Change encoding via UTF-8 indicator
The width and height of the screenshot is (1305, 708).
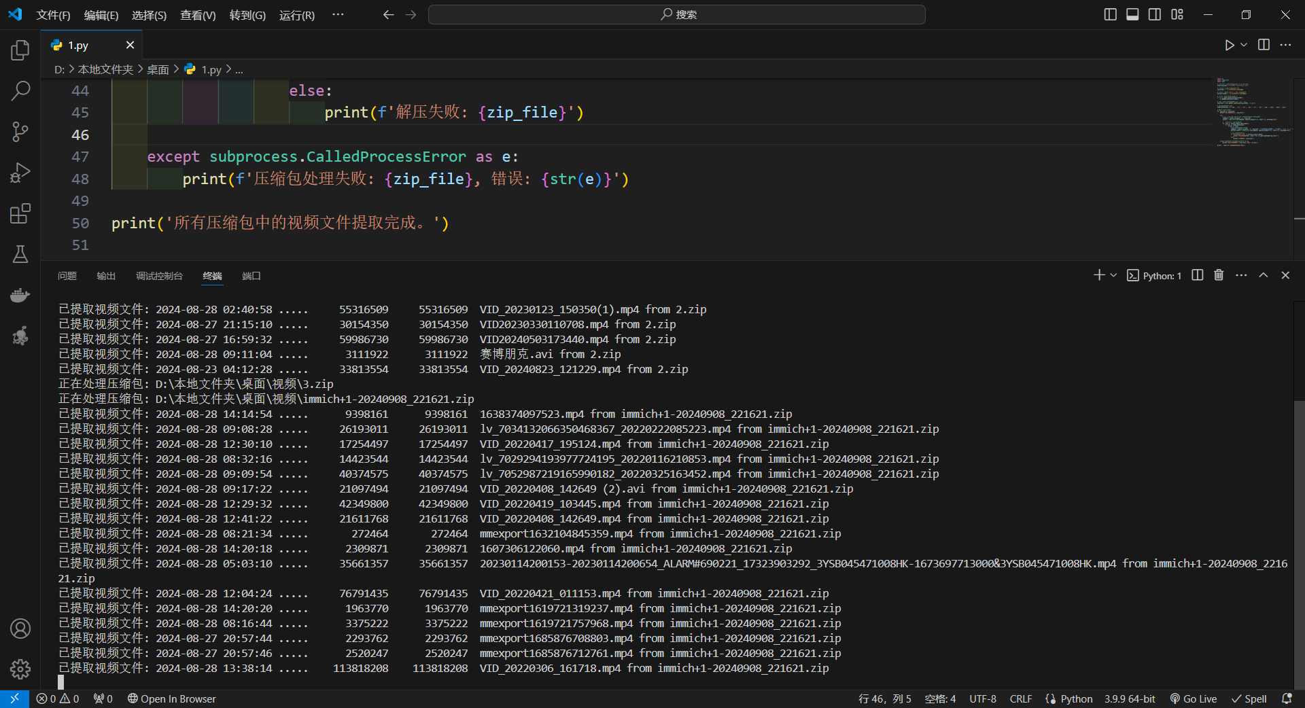983,698
